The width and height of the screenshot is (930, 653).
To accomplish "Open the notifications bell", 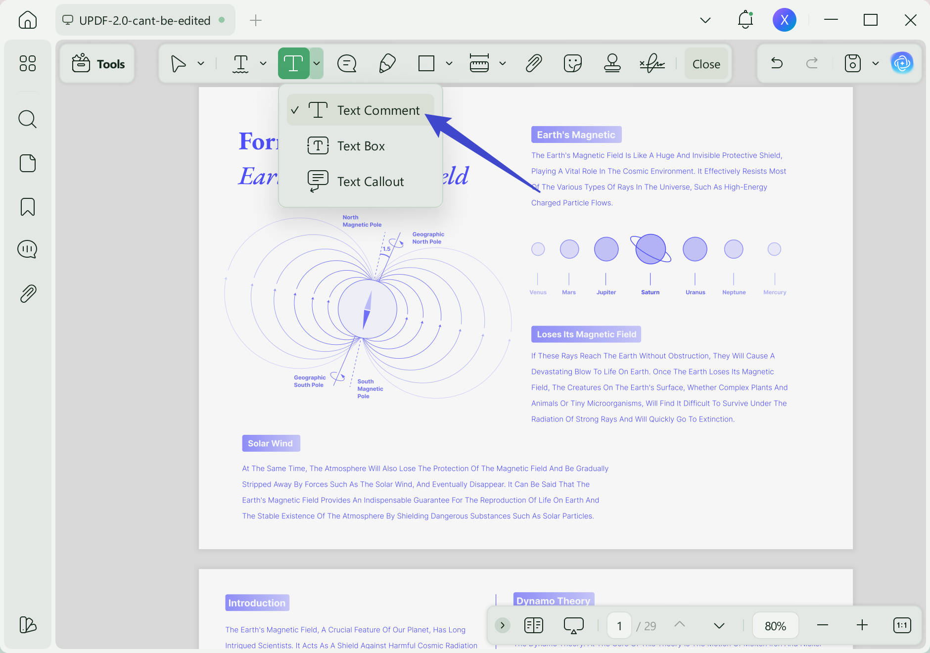I will [x=745, y=20].
